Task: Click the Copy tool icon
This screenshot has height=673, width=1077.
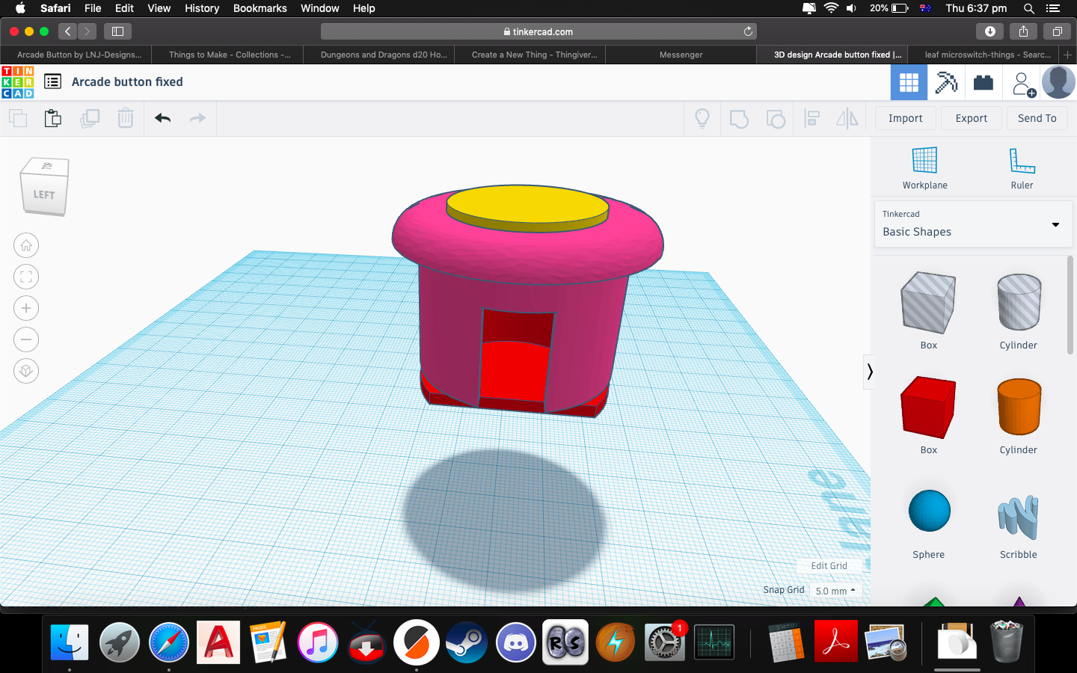Action: [x=18, y=118]
